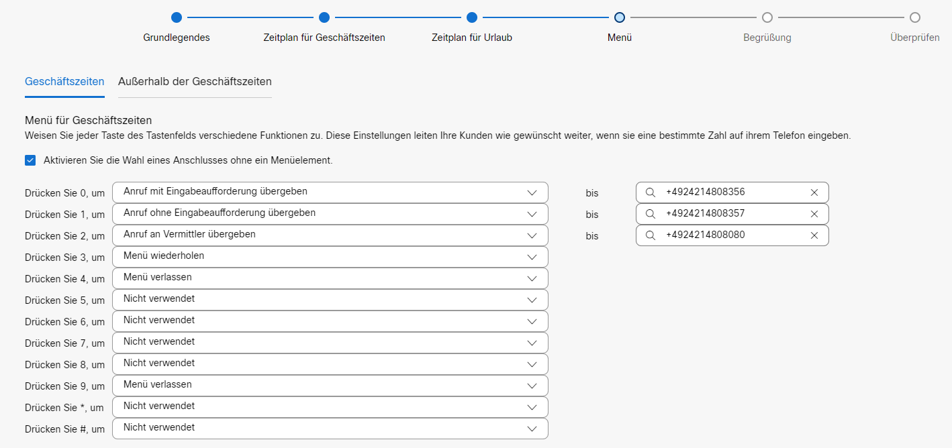The image size is (952, 448).
Task: Open the dropdown for the # key
Action: pos(330,429)
